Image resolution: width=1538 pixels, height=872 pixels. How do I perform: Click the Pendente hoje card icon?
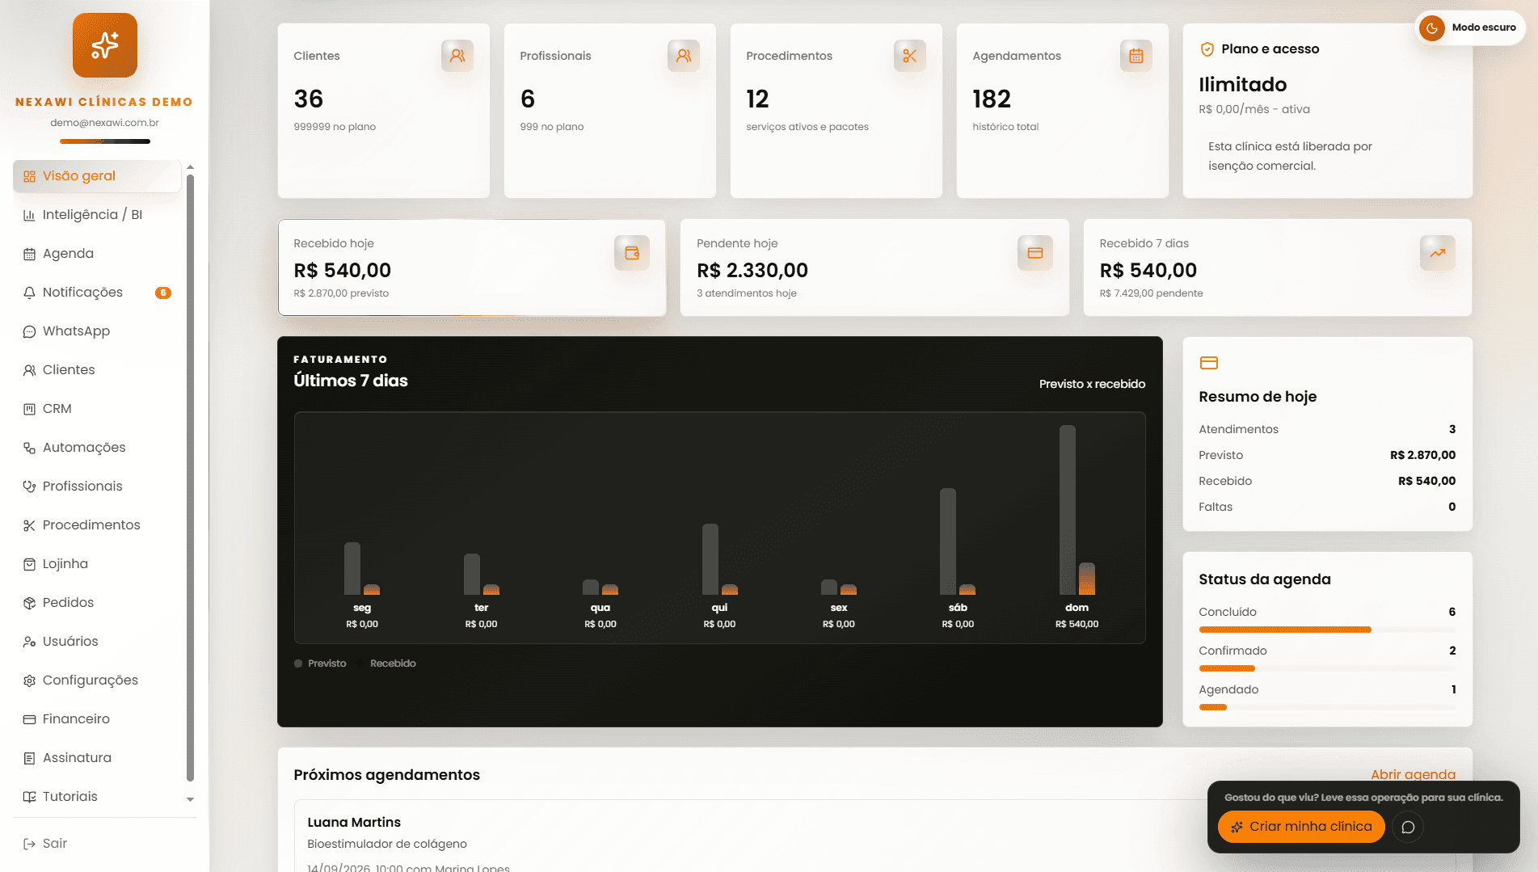point(1035,253)
